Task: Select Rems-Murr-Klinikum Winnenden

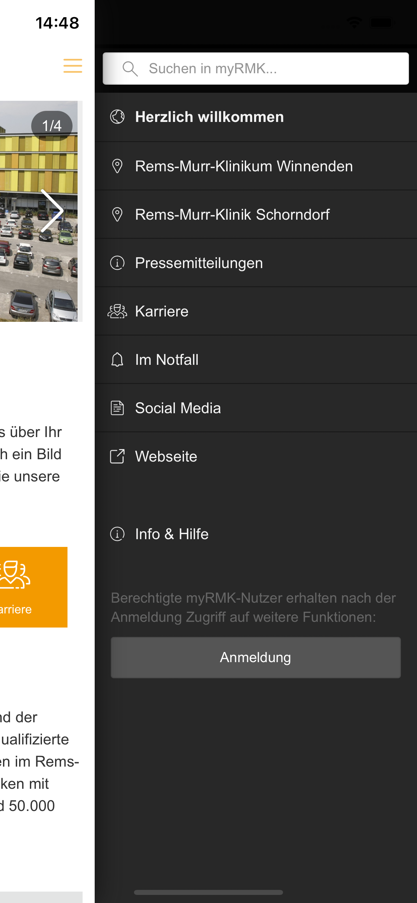Action: coord(256,166)
